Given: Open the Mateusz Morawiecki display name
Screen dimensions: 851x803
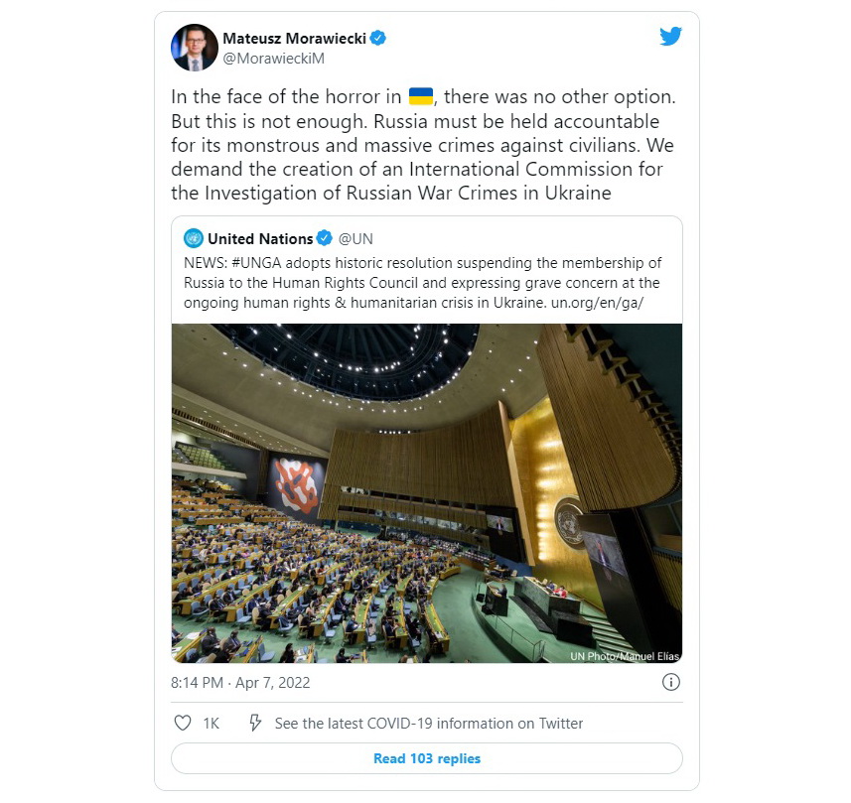Looking at the screenshot, I should coord(294,38).
